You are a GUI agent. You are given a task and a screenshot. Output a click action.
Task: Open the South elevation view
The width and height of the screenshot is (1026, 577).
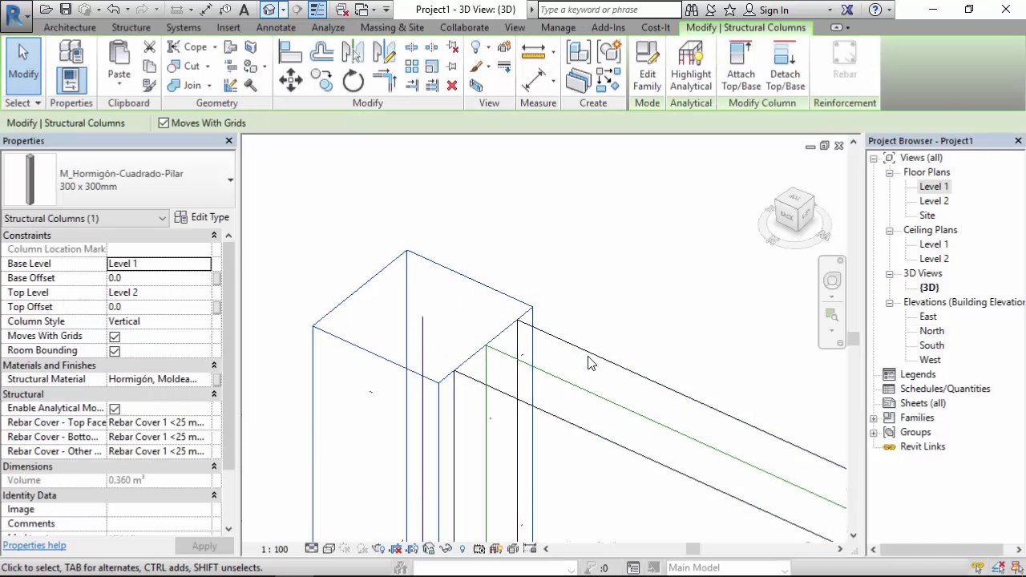(931, 345)
